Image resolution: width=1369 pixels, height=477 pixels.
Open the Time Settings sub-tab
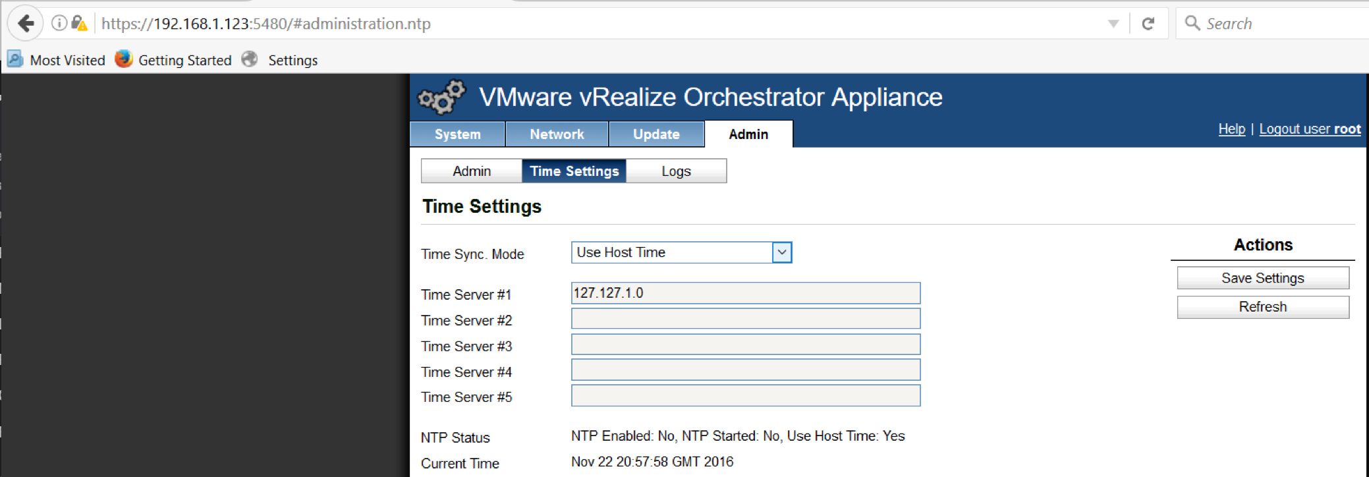pyautogui.click(x=574, y=171)
